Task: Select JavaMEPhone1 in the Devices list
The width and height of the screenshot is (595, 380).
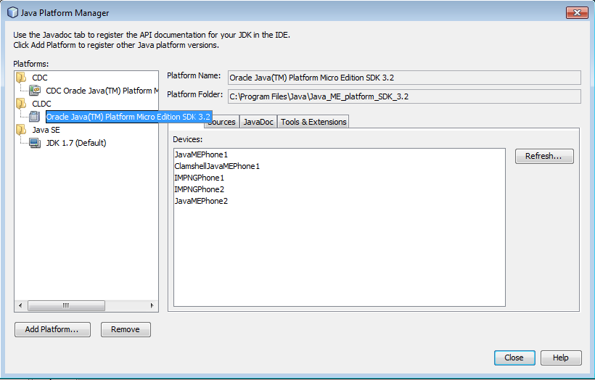Action: pos(201,154)
